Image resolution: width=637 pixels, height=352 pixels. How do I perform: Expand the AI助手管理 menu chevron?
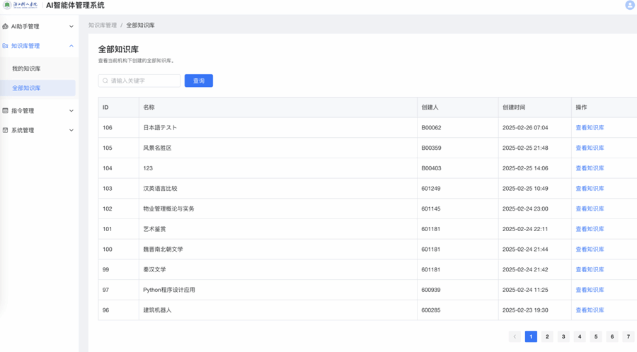[71, 27]
